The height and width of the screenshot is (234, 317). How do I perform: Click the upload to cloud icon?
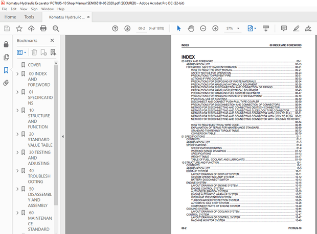pos(31,29)
